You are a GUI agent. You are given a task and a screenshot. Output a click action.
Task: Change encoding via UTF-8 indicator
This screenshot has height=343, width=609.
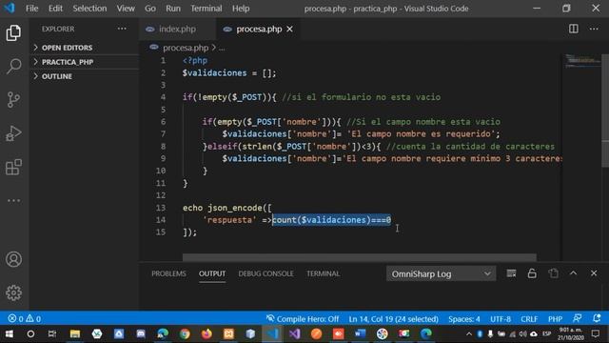[x=501, y=319]
